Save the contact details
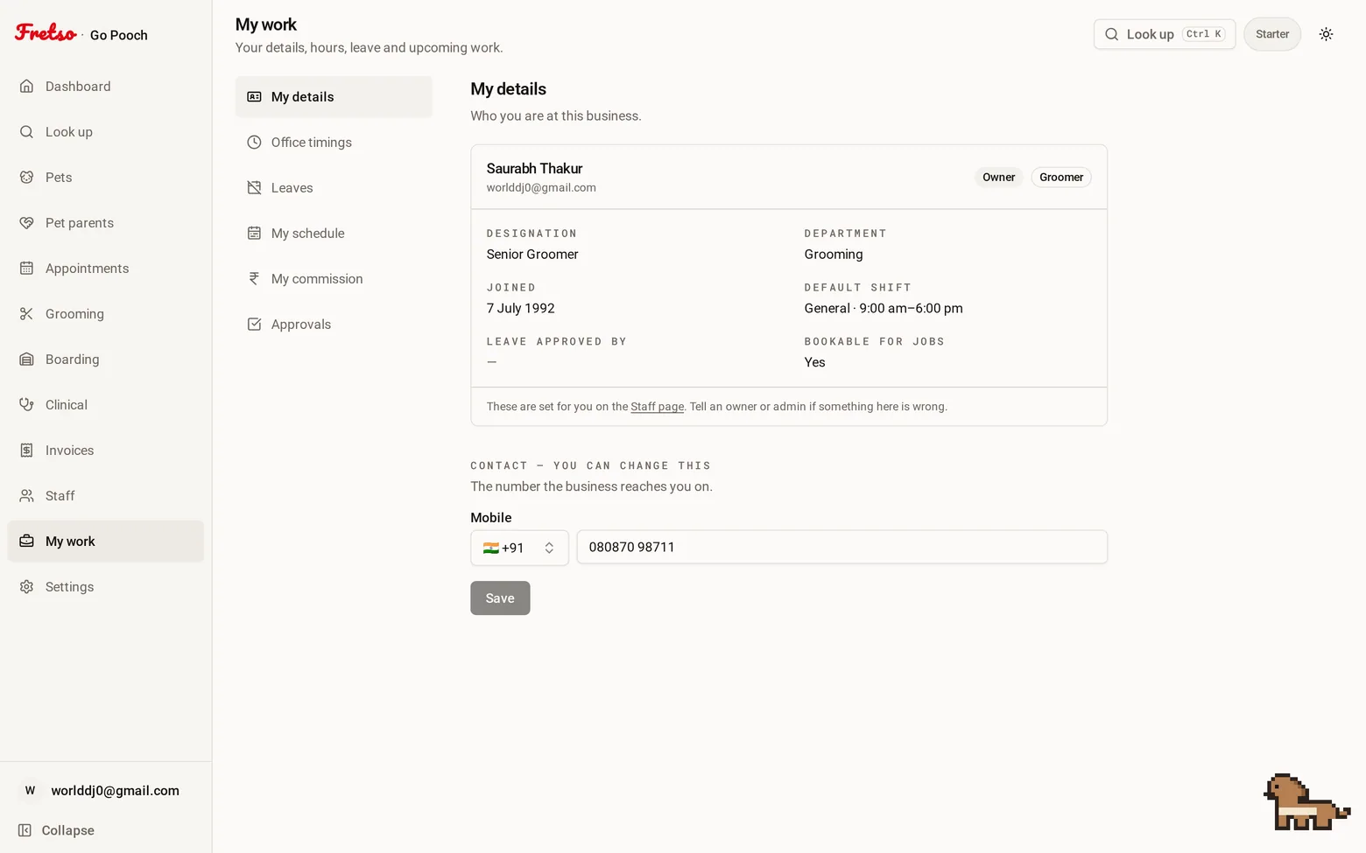The height and width of the screenshot is (853, 1366). [x=500, y=598]
